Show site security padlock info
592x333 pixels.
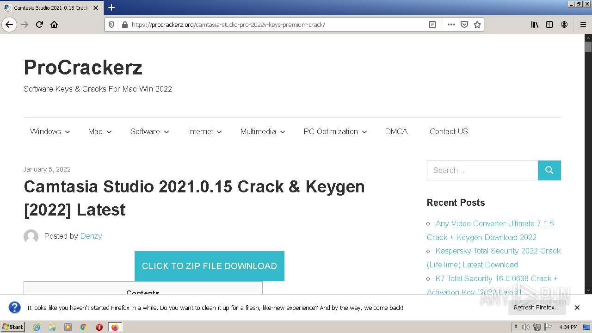click(x=124, y=25)
